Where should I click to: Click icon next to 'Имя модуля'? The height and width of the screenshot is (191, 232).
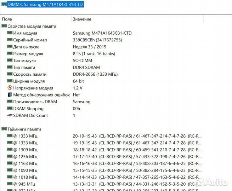(x=10, y=33)
